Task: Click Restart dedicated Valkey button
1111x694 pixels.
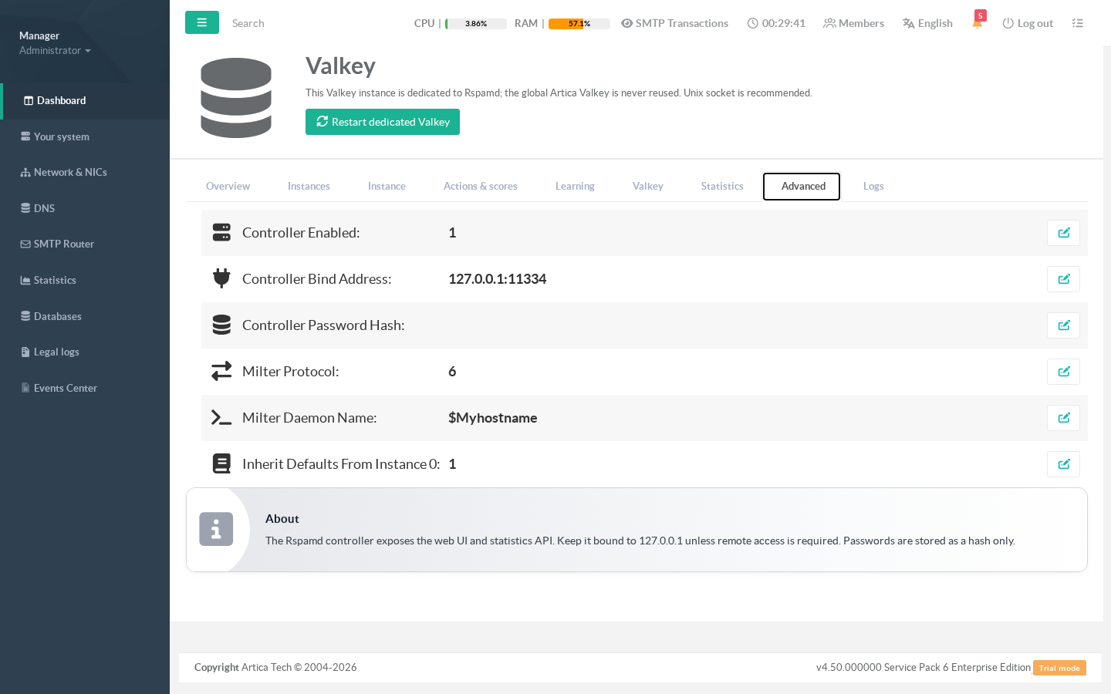Action: point(383,122)
